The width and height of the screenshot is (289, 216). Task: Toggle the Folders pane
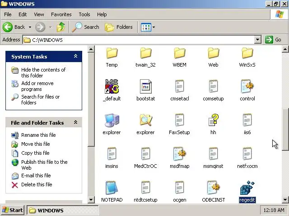click(118, 27)
